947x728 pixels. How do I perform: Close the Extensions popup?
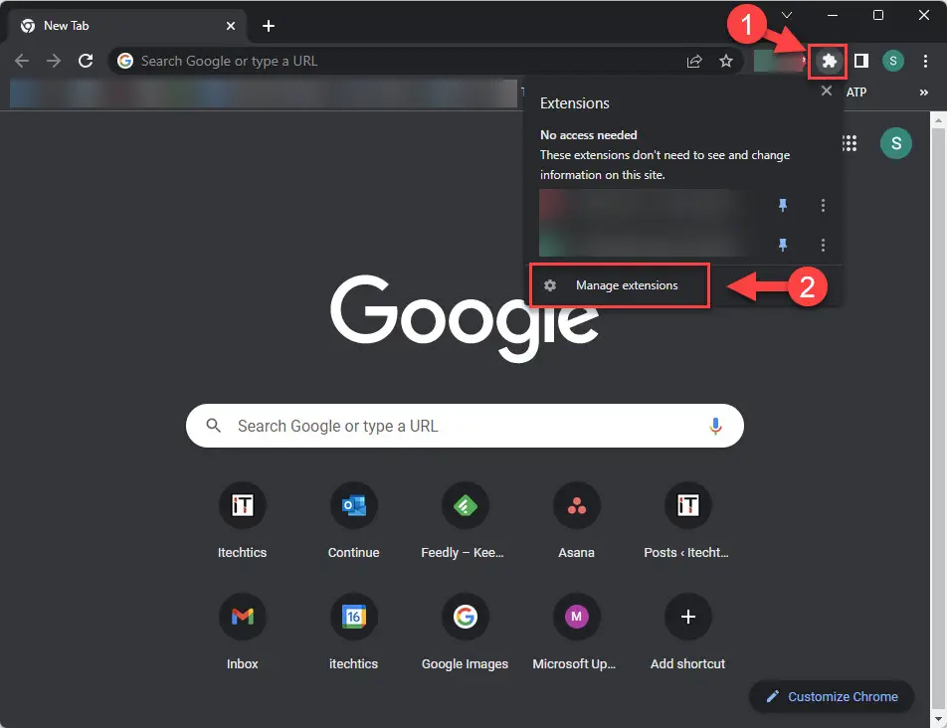point(827,91)
